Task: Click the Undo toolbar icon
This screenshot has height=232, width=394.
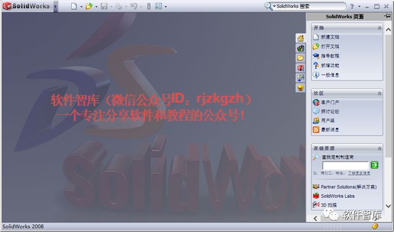Action: coord(134,6)
